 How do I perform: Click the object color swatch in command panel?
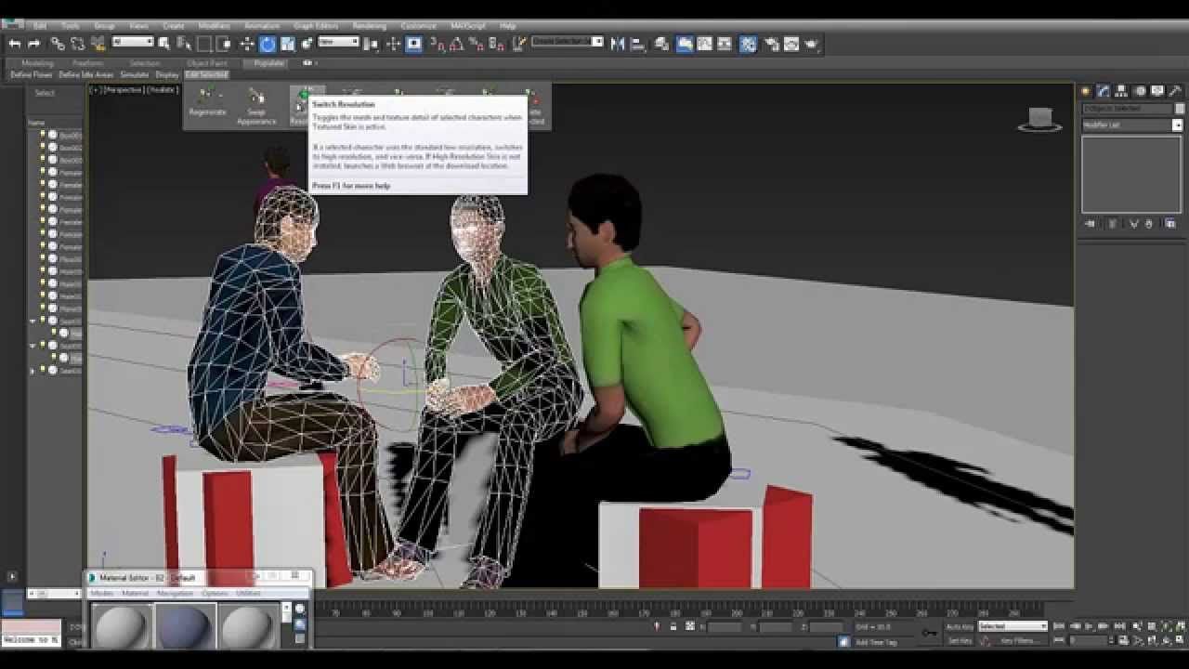[1178, 109]
